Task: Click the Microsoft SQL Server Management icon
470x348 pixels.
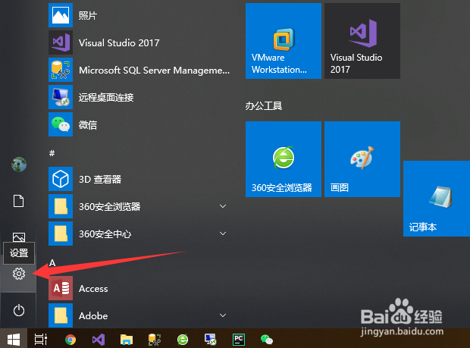Action: 61,70
